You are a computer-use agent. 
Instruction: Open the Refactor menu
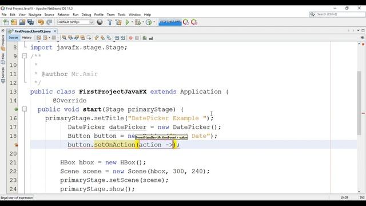click(63, 14)
